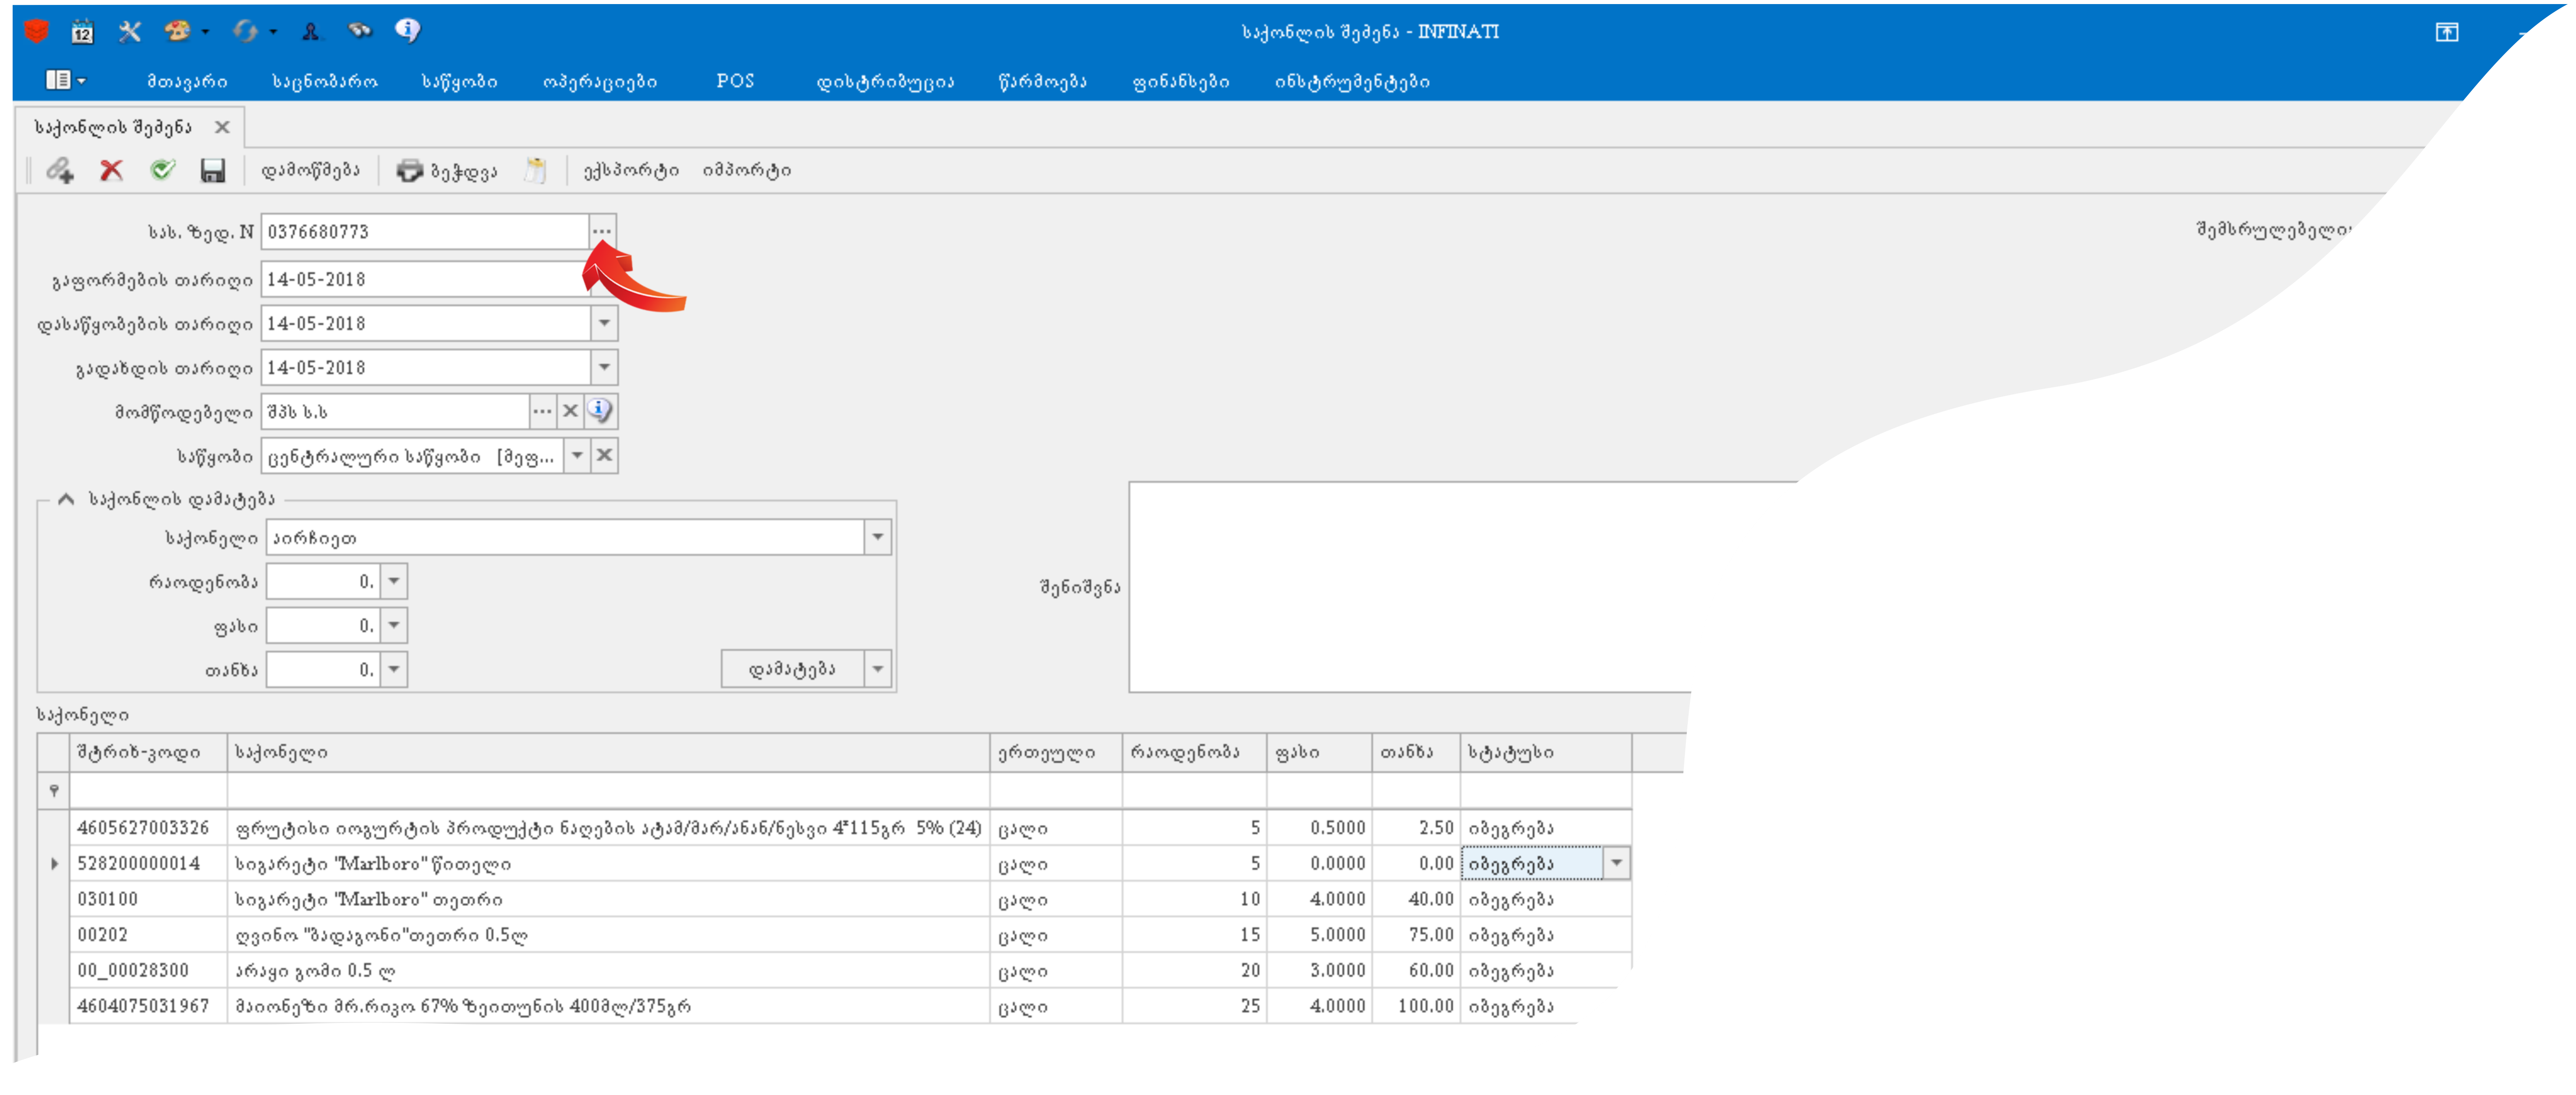Viewport: 2576px width, 1095px height.
Task: Open status dropdown in Marlboro წითელი row
Action: coord(1616,863)
